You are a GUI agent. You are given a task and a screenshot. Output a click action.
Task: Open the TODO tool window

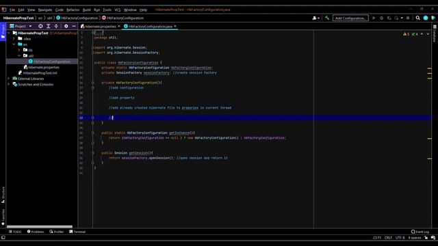(15, 232)
